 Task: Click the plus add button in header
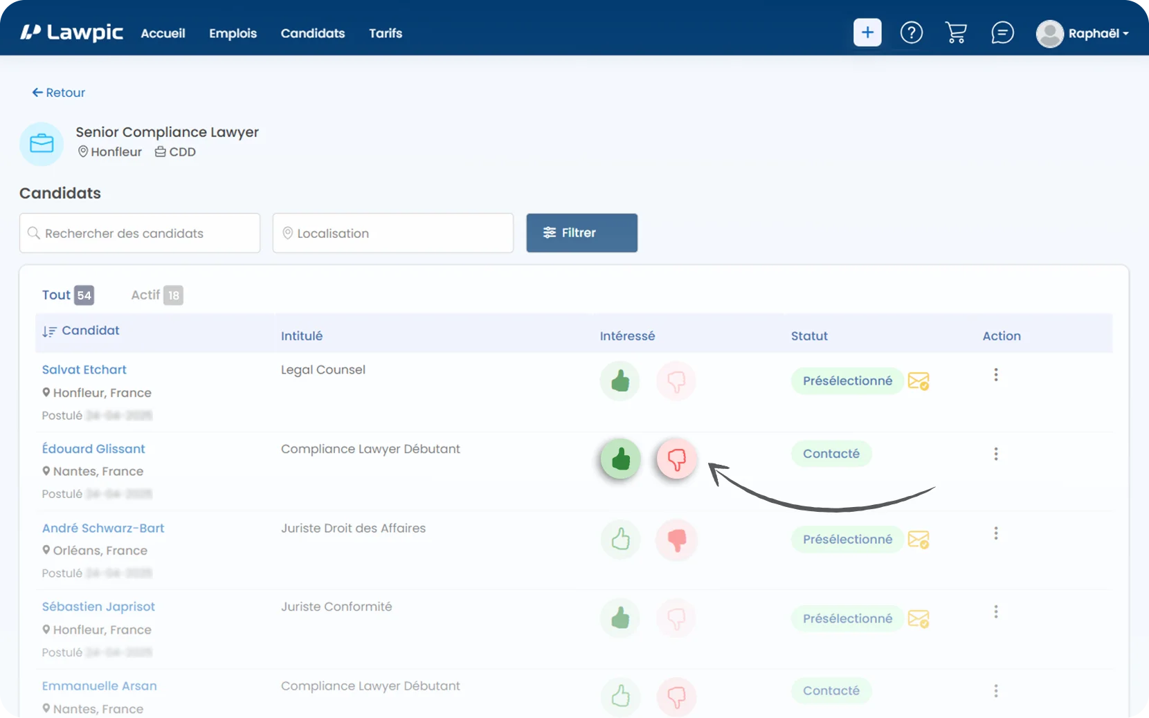[x=867, y=33]
